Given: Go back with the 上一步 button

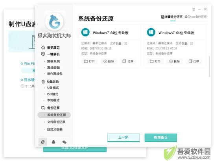Looking at the screenshot, I should 124,137.
